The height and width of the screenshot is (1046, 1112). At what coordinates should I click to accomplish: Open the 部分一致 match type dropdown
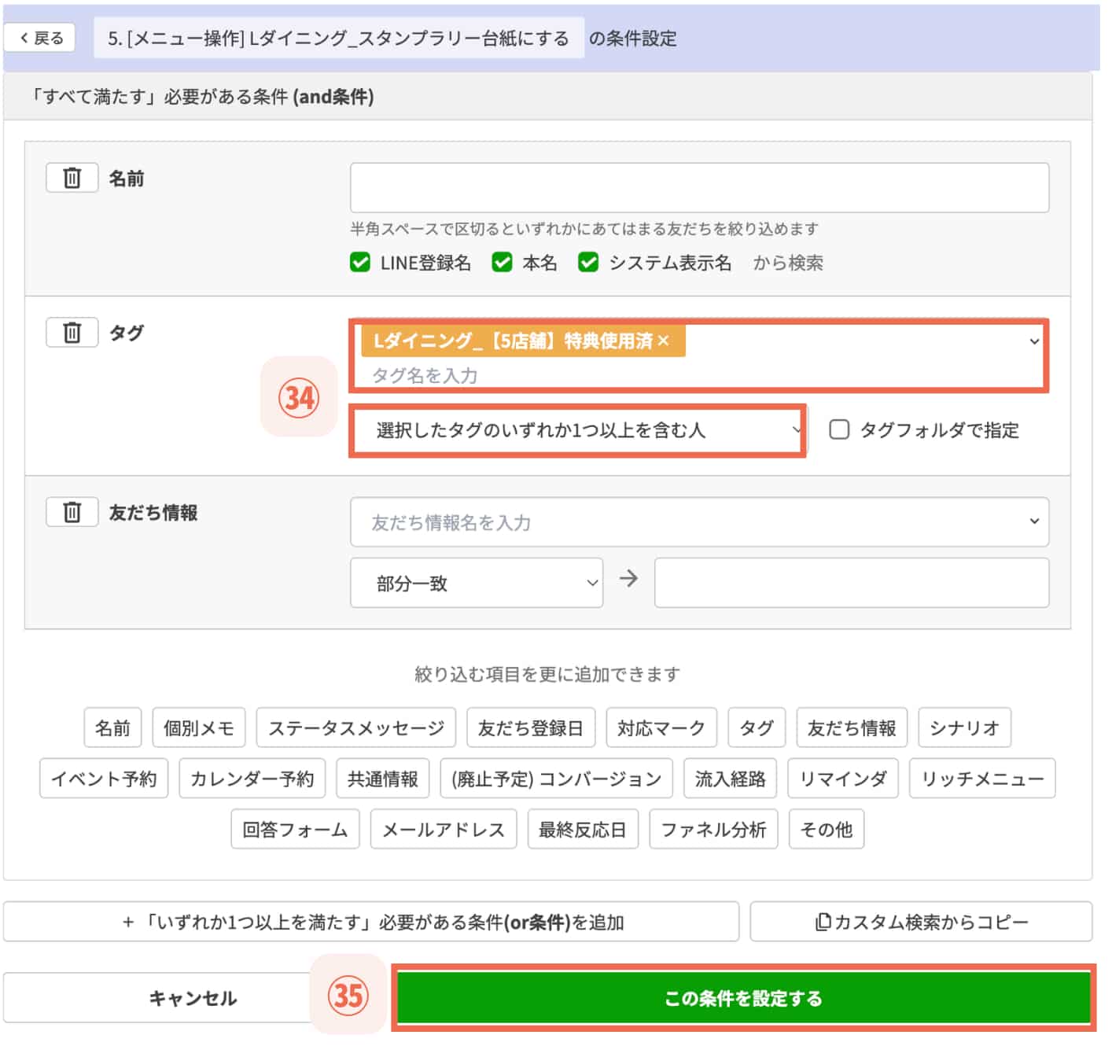(x=475, y=582)
